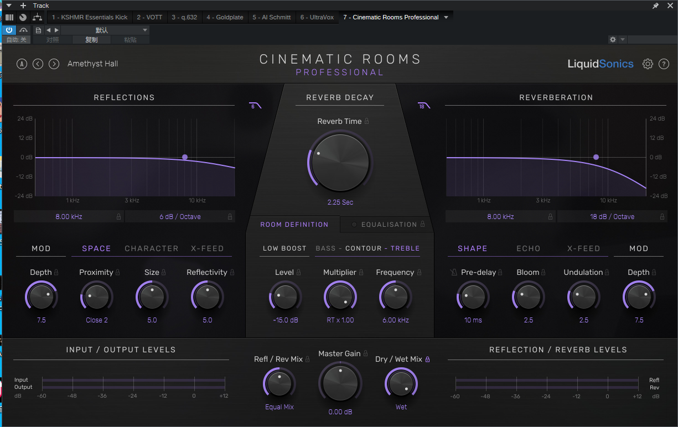The width and height of the screenshot is (678, 427).
Task: Click the Frequency lock icon
Action: 419,272
